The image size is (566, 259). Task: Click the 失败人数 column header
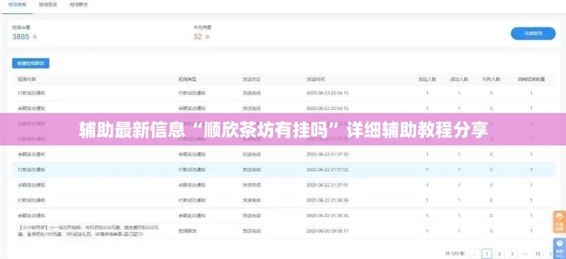coord(491,79)
